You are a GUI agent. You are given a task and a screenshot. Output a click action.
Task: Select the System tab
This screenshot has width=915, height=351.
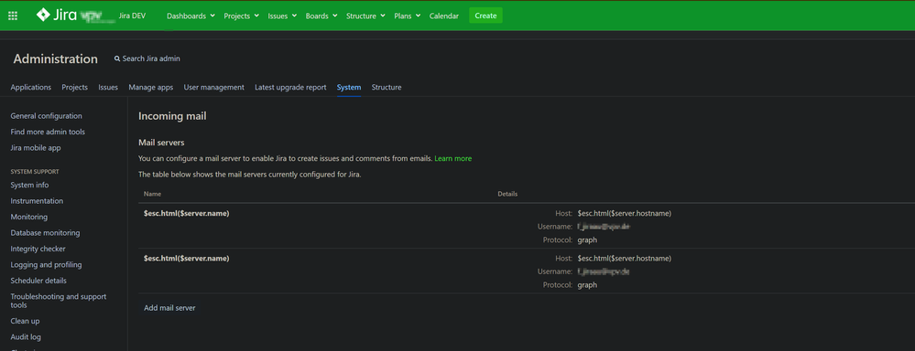coord(349,88)
